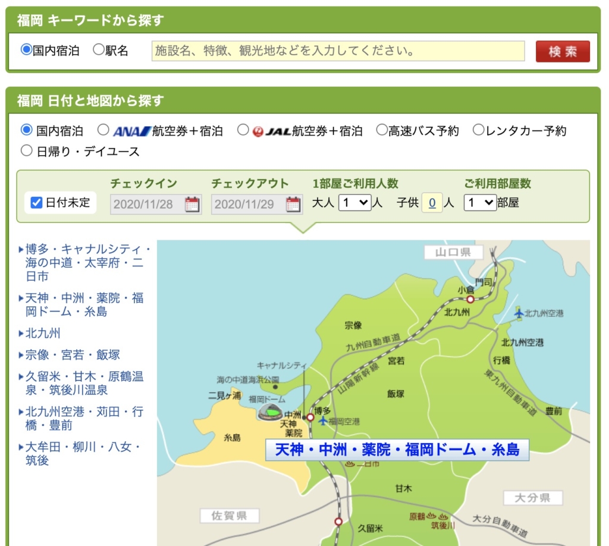609x546 pixels.
Task: Open the check-in date calendar icon
Action: tap(192, 204)
